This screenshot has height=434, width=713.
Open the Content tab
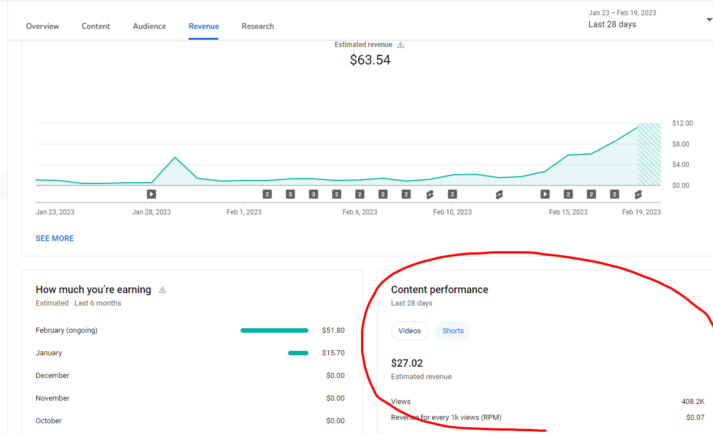(x=96, y=26)
